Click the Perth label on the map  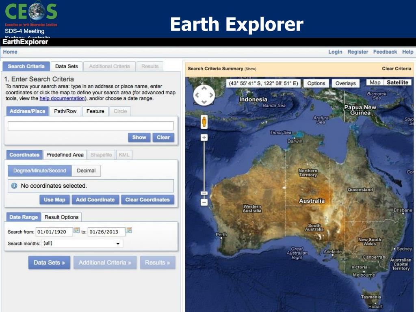click(x=221, y=234)
